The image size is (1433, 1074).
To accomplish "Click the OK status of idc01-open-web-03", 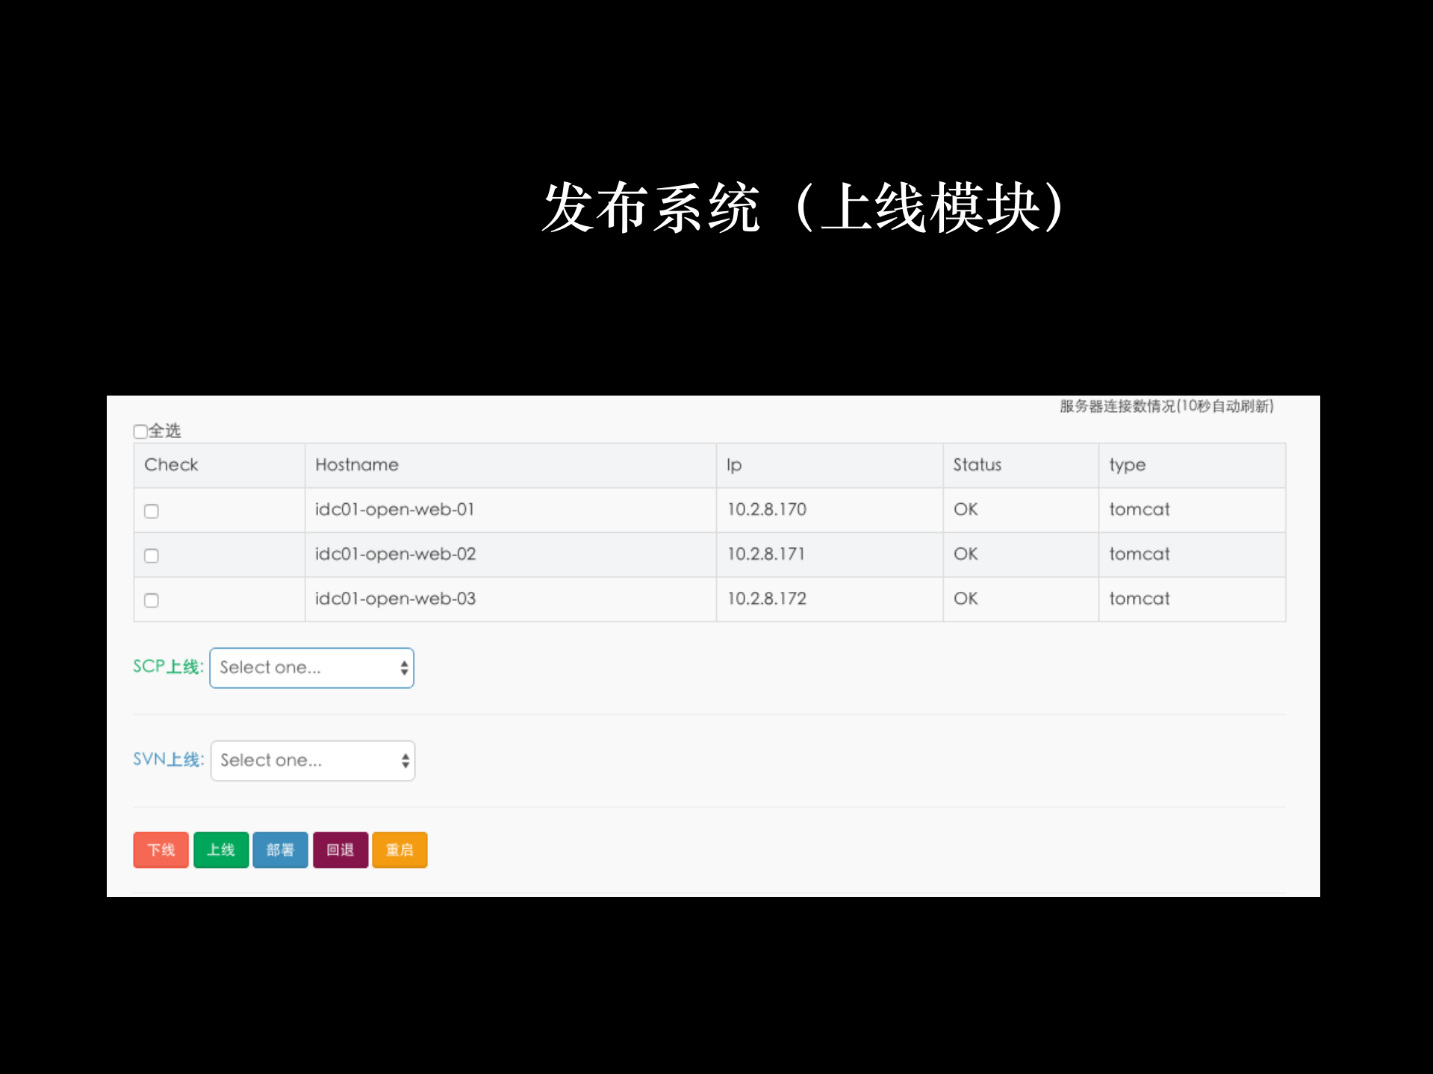I will pos(965,599).
